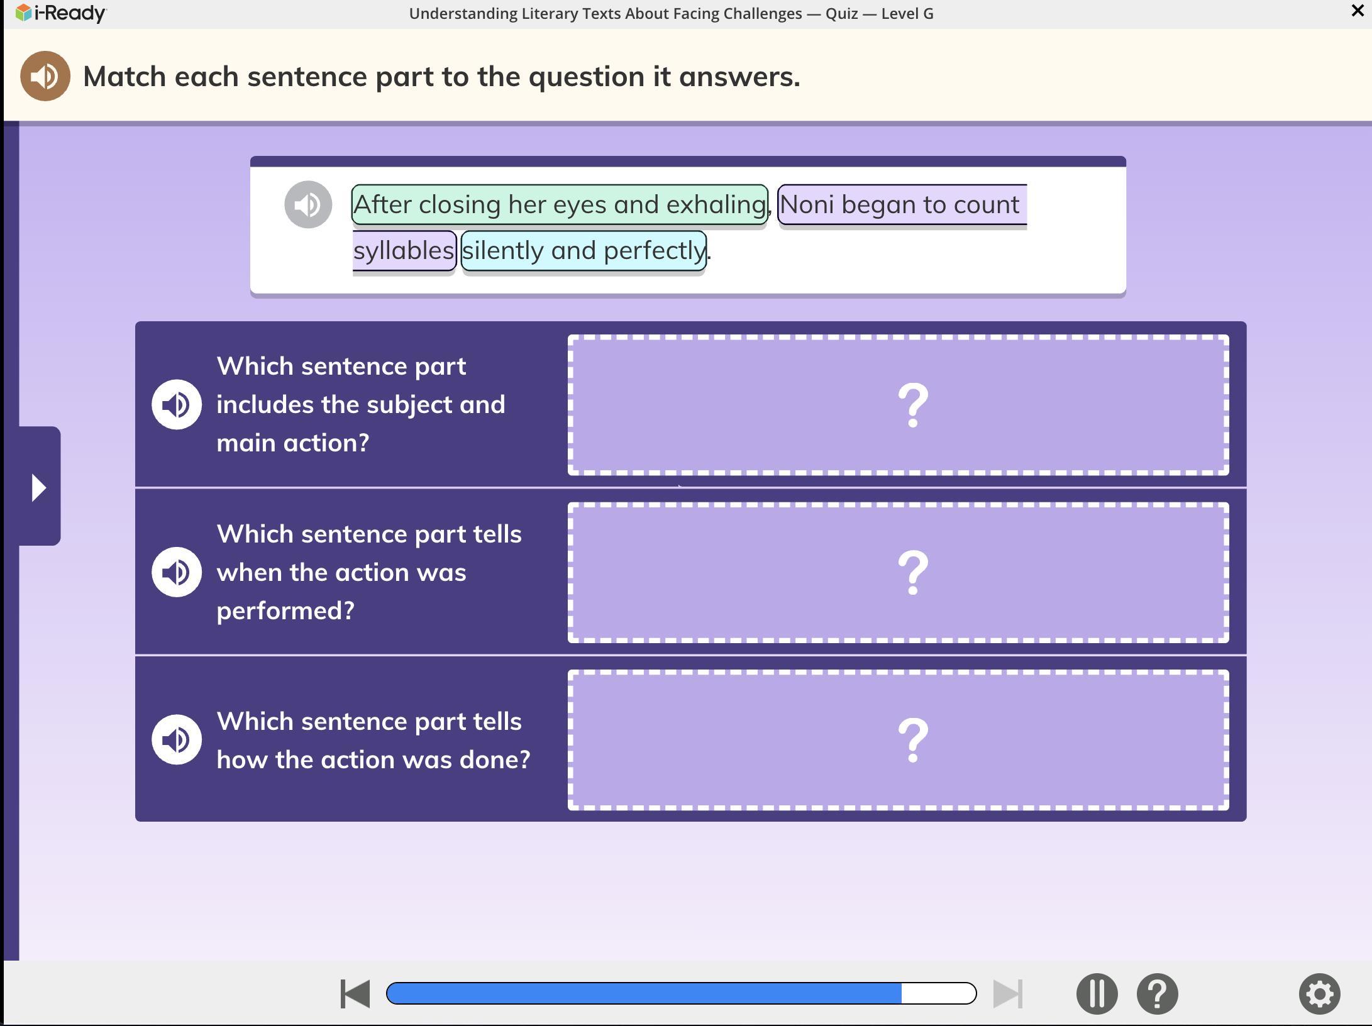The width and height of the screenshot is (1372, 1026).
Task: Select 'silently and perfectly' phrase
Action: point(584,251)
